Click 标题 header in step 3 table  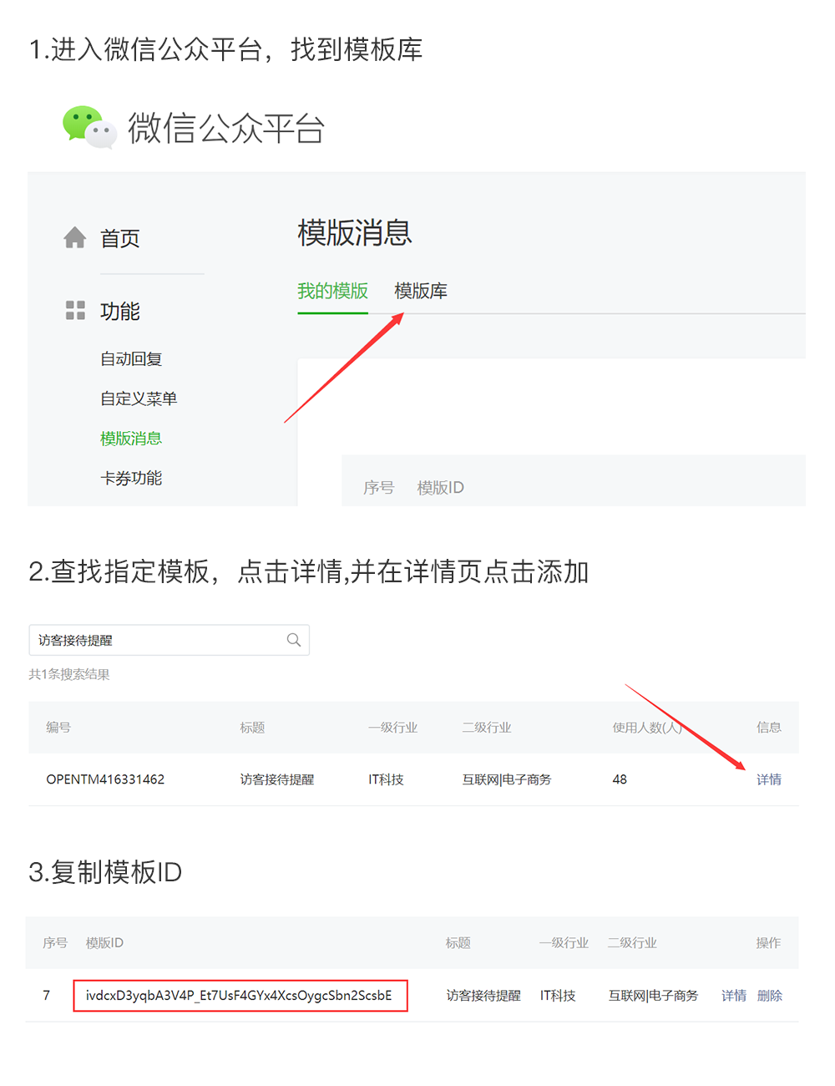coord(458,943)
